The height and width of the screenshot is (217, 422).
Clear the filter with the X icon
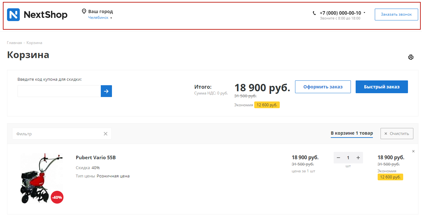(106, 134)
